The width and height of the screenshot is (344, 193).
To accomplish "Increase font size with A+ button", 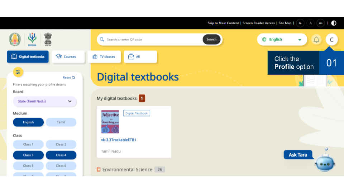I will [321, 23].
